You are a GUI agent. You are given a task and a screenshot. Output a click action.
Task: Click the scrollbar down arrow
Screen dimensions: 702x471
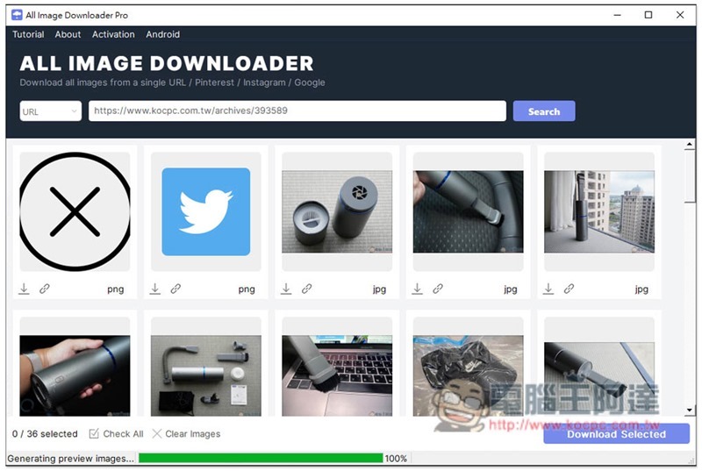pyautogui.click(x=690, y=410)
